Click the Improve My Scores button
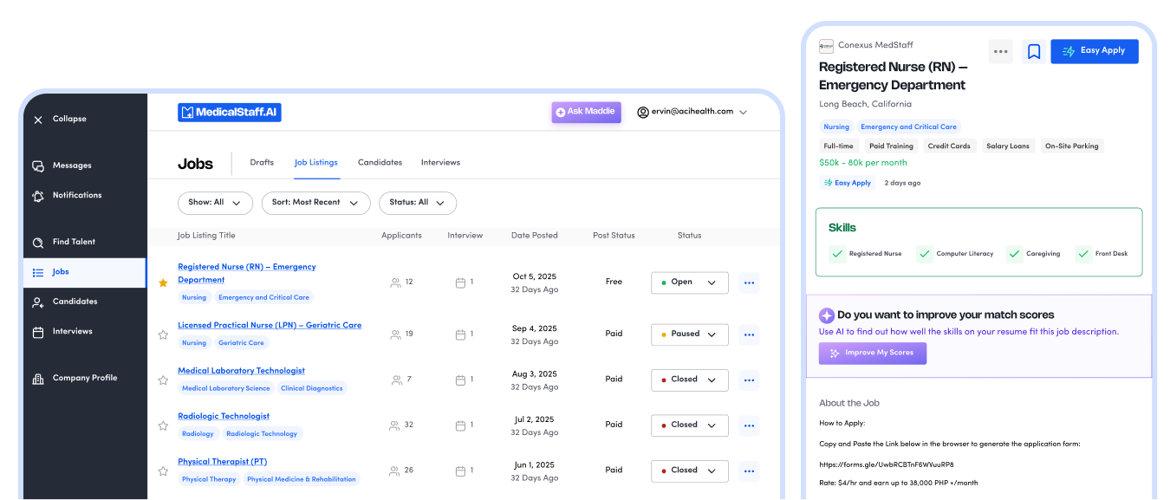The height and width of the screenshot is (500, 1170). click(872, 354)
